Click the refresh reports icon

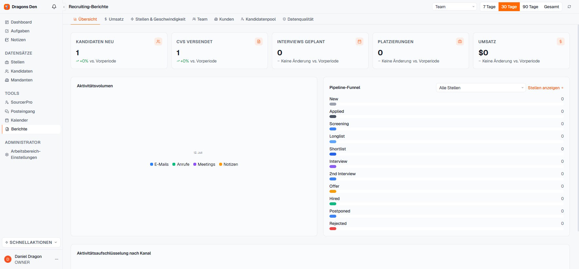[569, 7]
